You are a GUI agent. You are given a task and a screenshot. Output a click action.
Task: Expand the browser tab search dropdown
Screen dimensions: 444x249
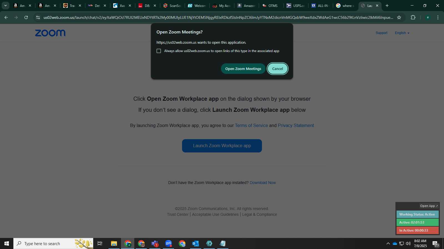(x=6, y=6)
